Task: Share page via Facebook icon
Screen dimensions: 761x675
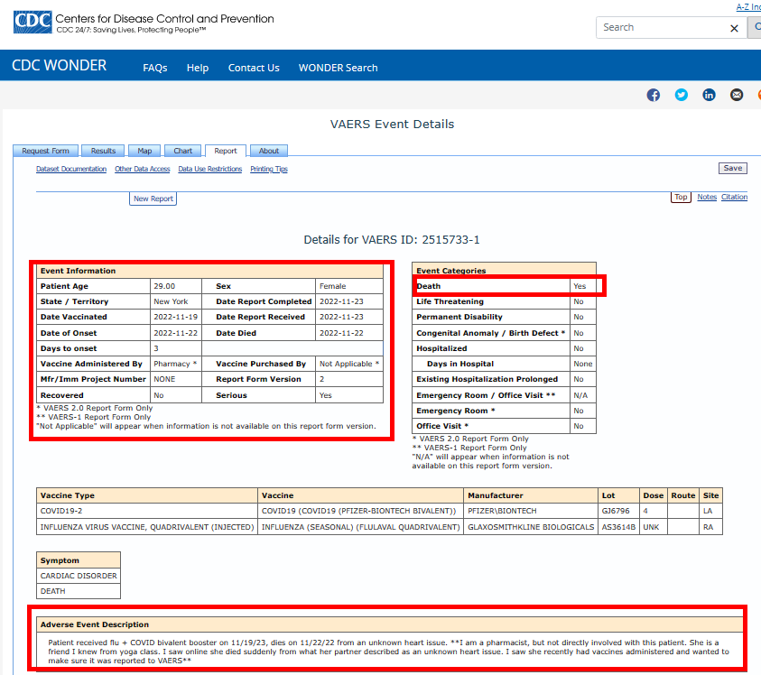Action: pyautogui.click(x=654, y=95)
